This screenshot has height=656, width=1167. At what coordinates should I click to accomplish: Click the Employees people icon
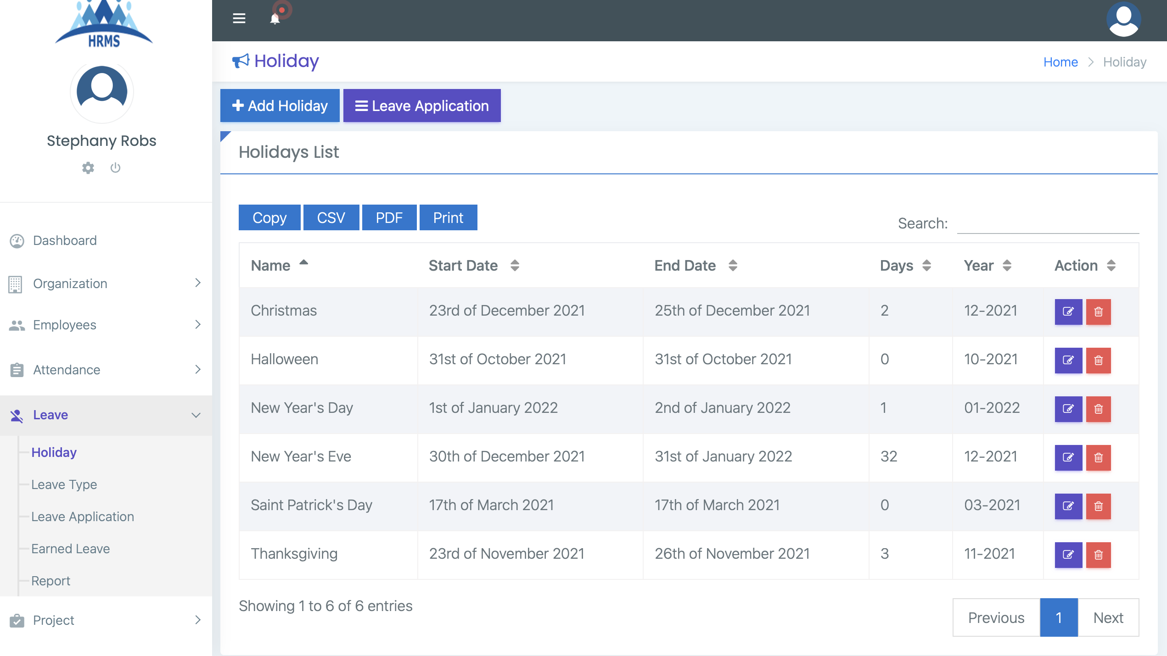[x=17, y=325]
